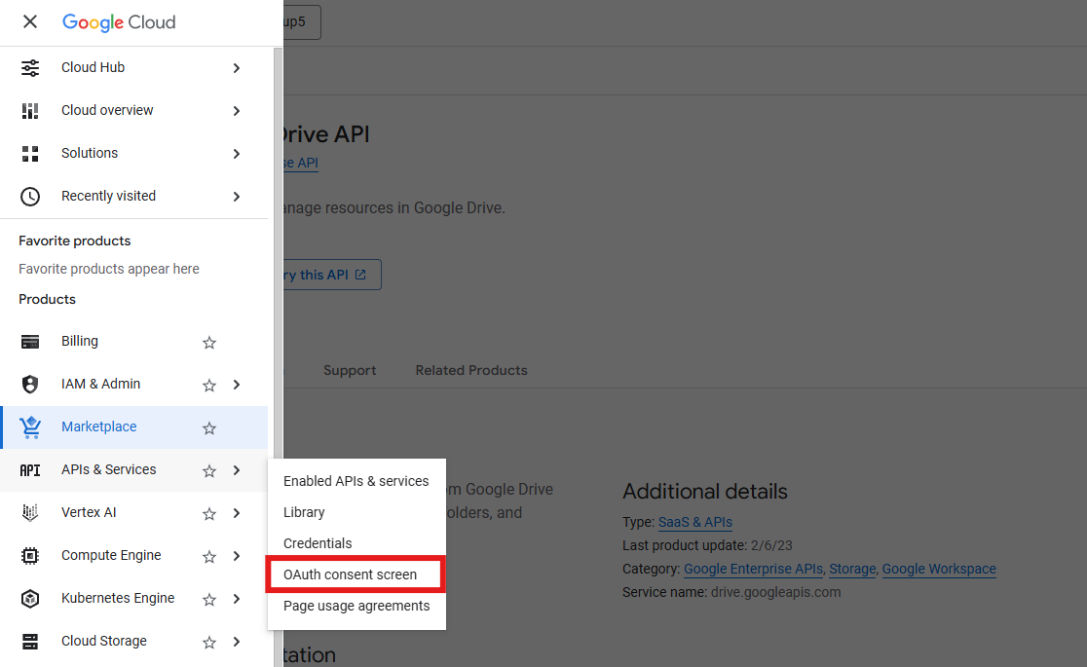
Task: Click the IAM & Admin shield icon
Action: coord(30,385)
